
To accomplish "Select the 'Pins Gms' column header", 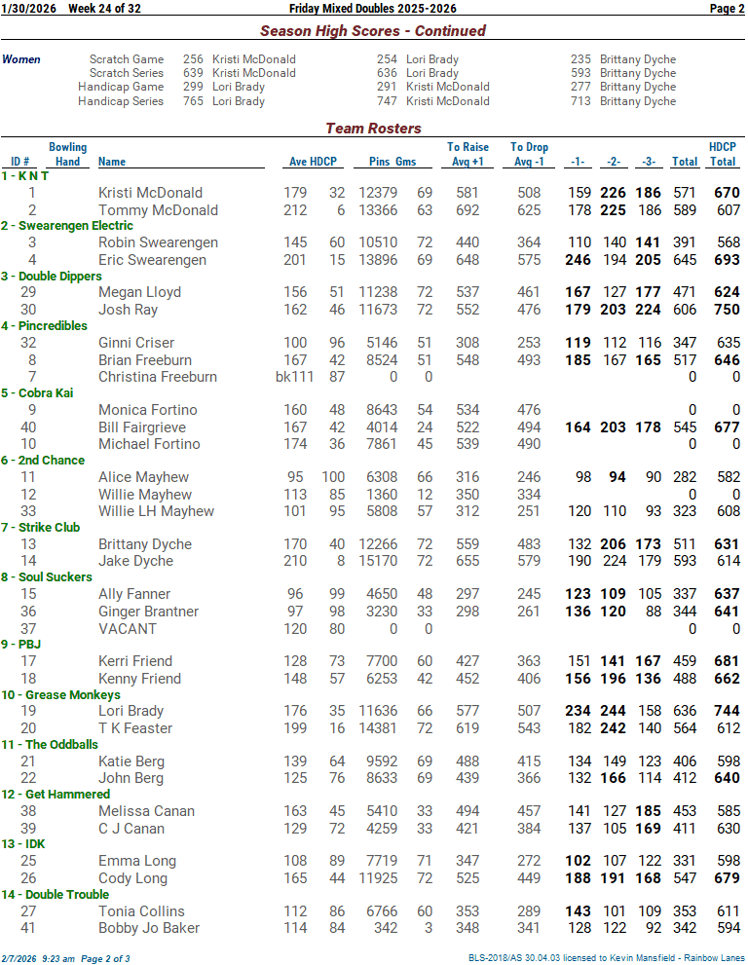I will pos(393,162).
